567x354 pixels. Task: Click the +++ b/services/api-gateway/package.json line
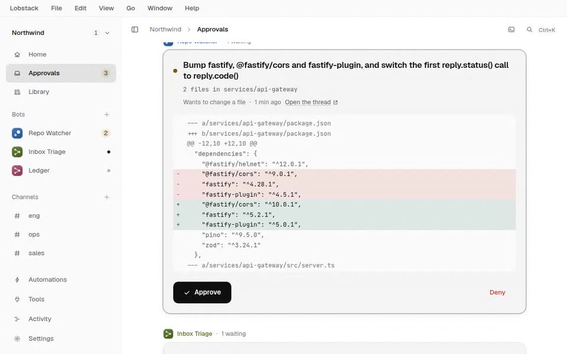click(344, 134)
